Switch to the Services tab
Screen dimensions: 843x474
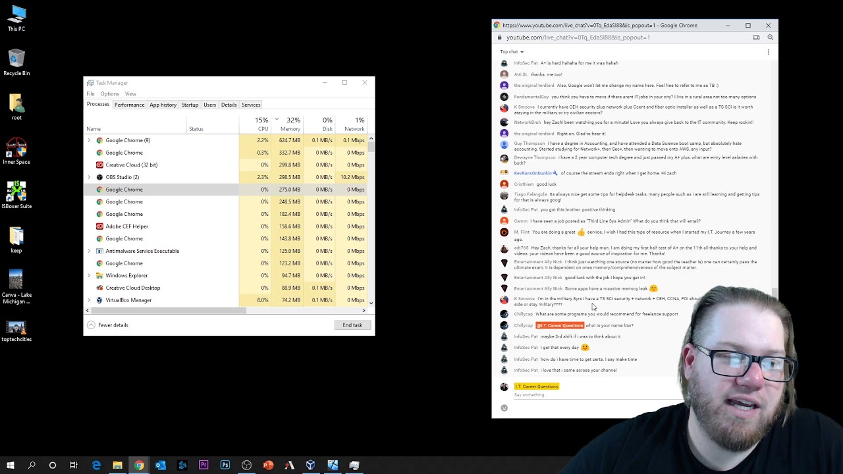[251, 105]
